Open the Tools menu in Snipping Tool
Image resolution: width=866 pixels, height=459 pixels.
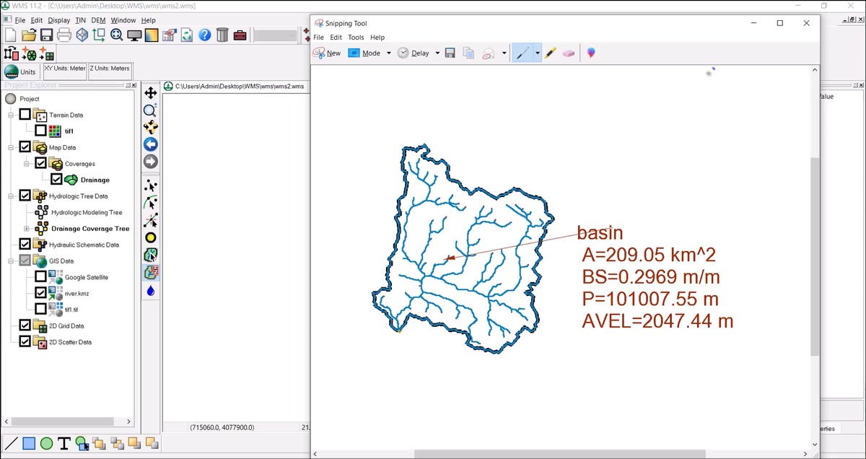tap(356, 38)
